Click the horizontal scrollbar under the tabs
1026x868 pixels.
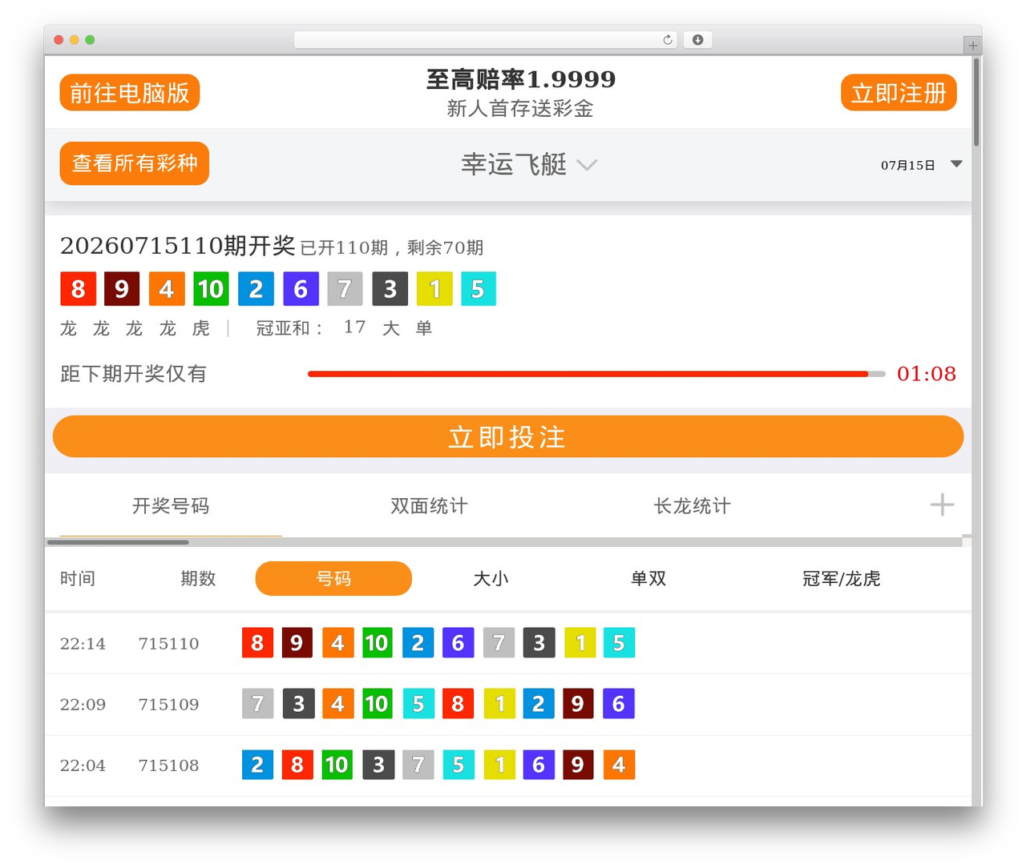tap(118, 542)
